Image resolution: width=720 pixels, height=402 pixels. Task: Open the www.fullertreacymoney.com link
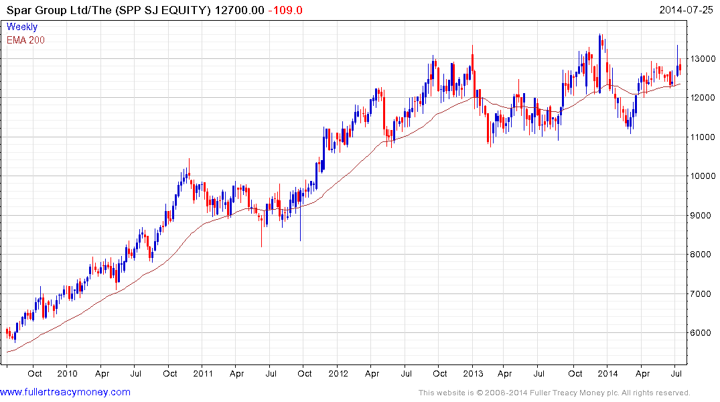(65, 392)
